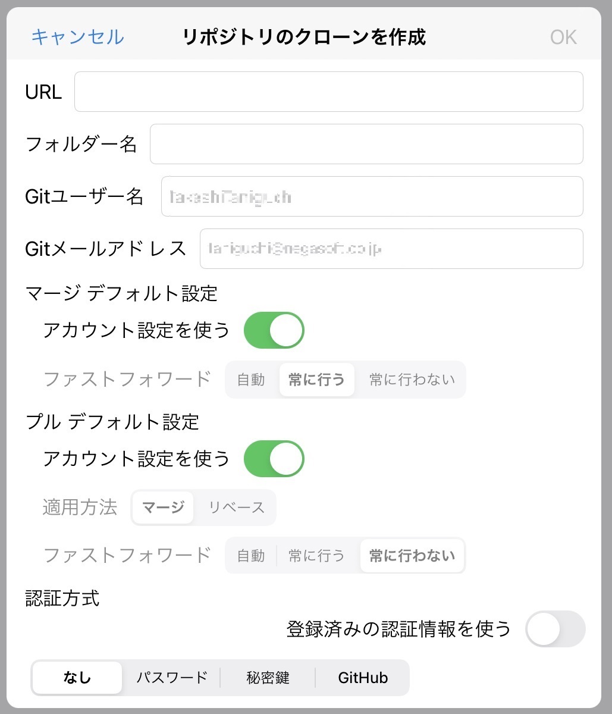This screenshot has width=612, height=714.
Task: Select 自動 for pull fast-forward setting
Action: tap(252, 555)
